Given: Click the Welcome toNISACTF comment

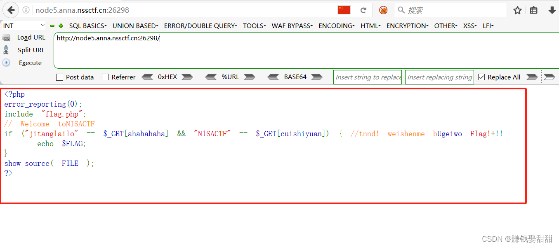Looking at the screenshot, I should point(50,124).
